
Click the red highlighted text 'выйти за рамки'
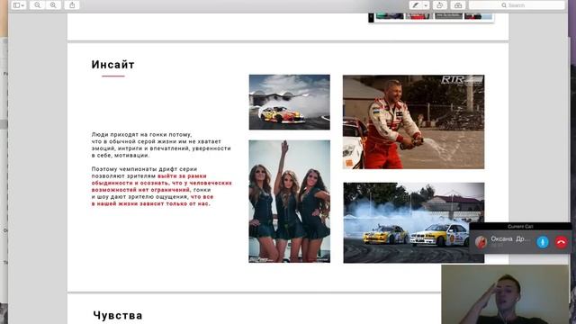(x=182, y=176)
